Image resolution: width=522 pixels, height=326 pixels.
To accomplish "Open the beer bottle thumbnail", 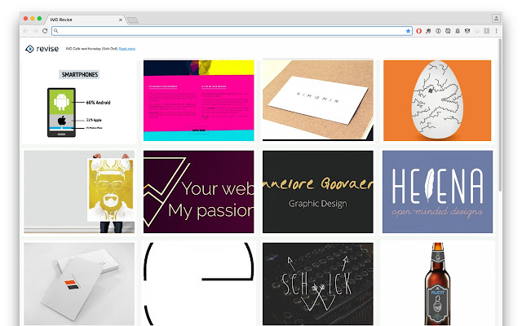I will click(437, 284).
